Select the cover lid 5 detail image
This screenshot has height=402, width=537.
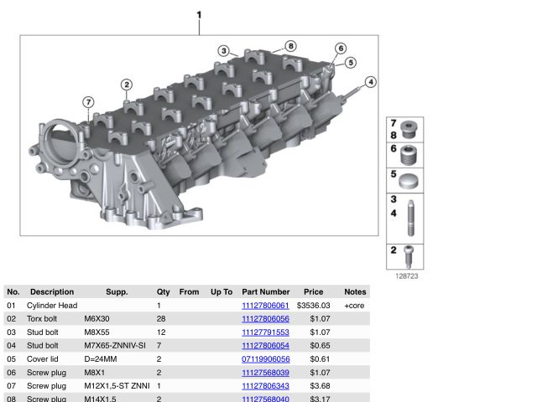click(409, 181)
